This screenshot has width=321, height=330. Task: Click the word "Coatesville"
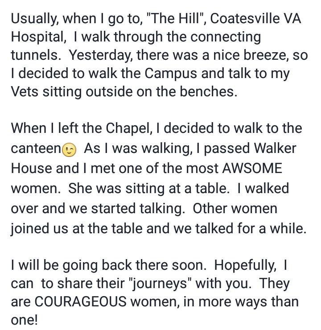pyautogui.click(x=245, y=18)
